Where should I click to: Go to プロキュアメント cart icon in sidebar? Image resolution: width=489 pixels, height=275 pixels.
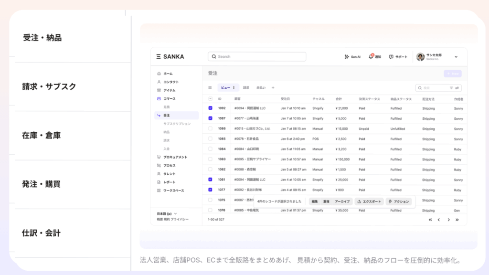pyautogui.click(x=159, y=157)
